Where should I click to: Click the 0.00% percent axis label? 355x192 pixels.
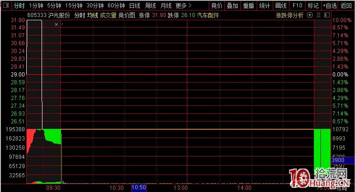pos(340,75)
